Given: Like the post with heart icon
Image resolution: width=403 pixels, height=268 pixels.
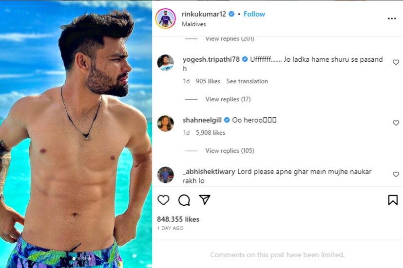Looking at the screenshot, I should click(163, 200).
